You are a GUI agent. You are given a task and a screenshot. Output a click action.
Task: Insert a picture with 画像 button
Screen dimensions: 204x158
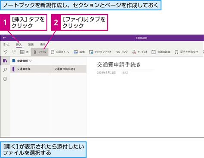[79, 52]
